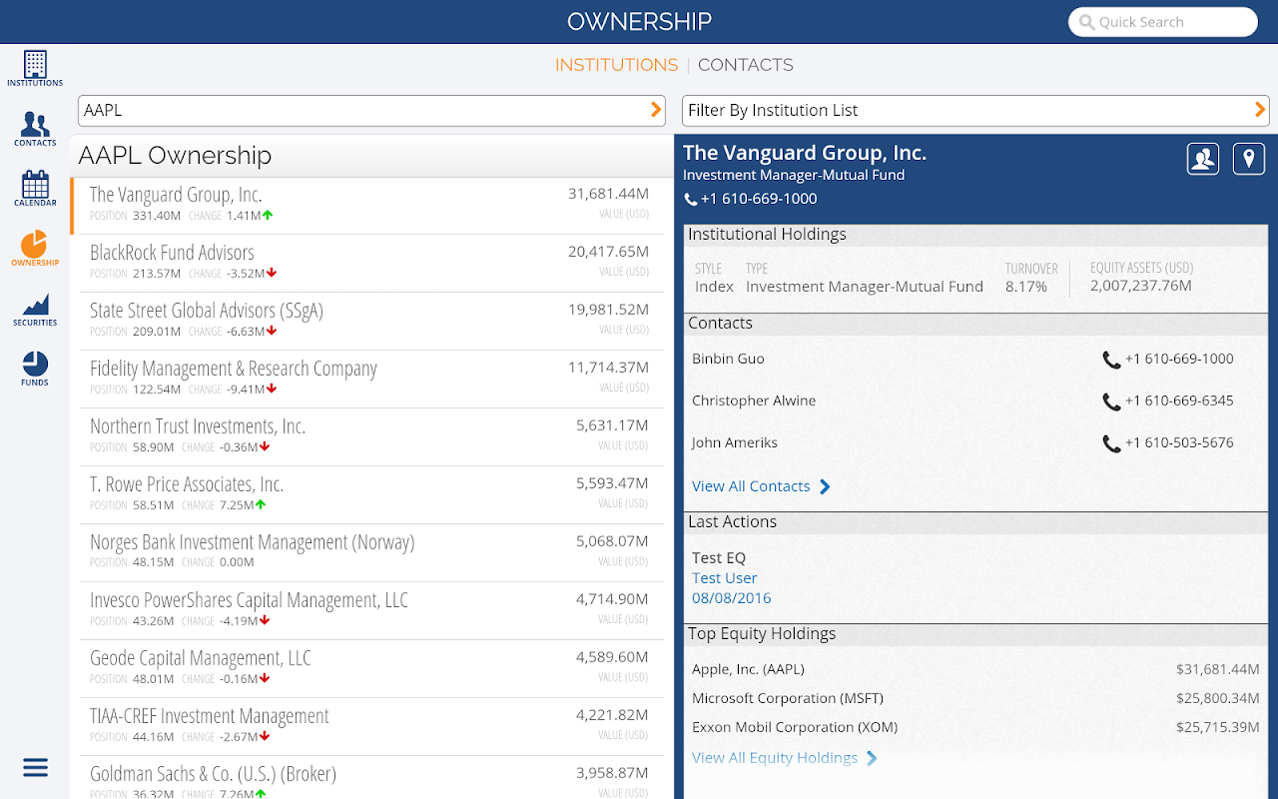Open View All Contacts link
This screenshot has width=1278, height=799.
751,486
